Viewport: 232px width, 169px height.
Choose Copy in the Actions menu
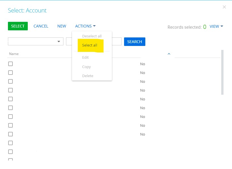click(x=86, y=67)
